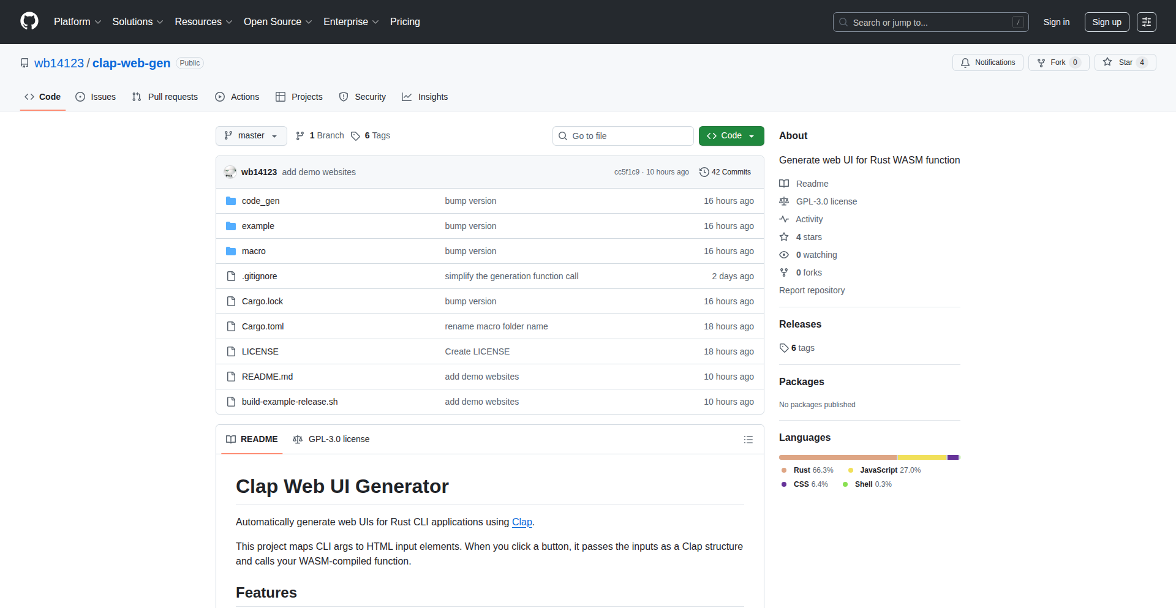This screenshot has height=608, width=1176.
Task: Click the code_gen folder icon
Action: [x=231, y=201]
